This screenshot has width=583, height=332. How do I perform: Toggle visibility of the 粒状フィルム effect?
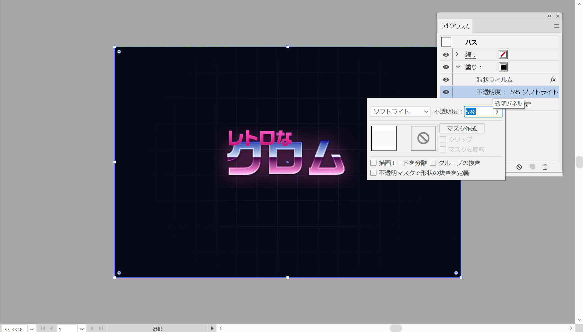(446, 80)
